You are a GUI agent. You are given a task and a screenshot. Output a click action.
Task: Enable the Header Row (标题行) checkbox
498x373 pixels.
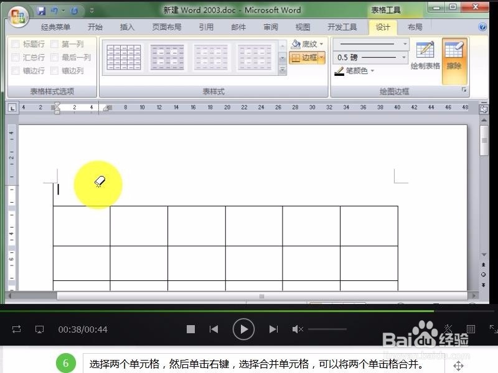(x=15, y=44)
